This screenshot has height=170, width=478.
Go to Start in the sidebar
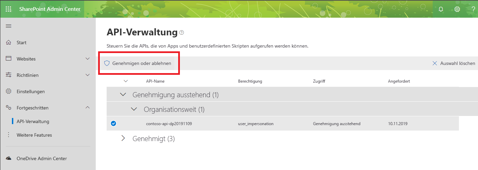(x=21, y=42)
